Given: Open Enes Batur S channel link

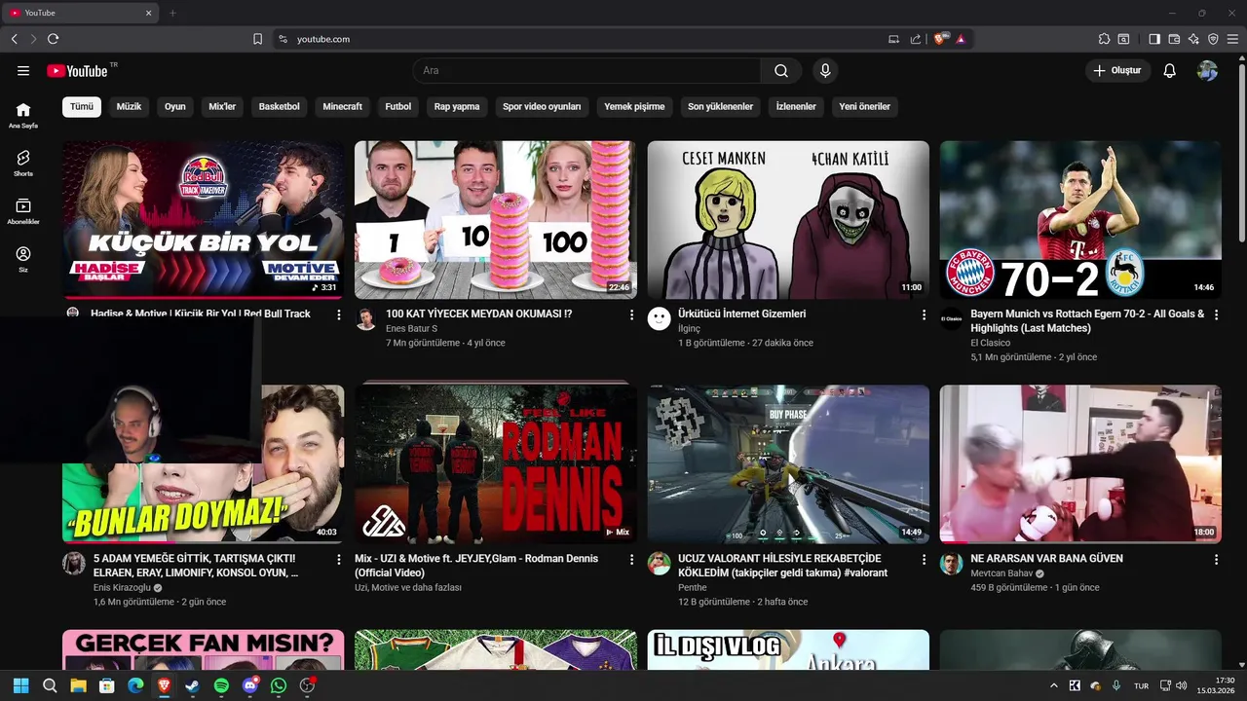Looking at the screenshot, I should (411, 329).
